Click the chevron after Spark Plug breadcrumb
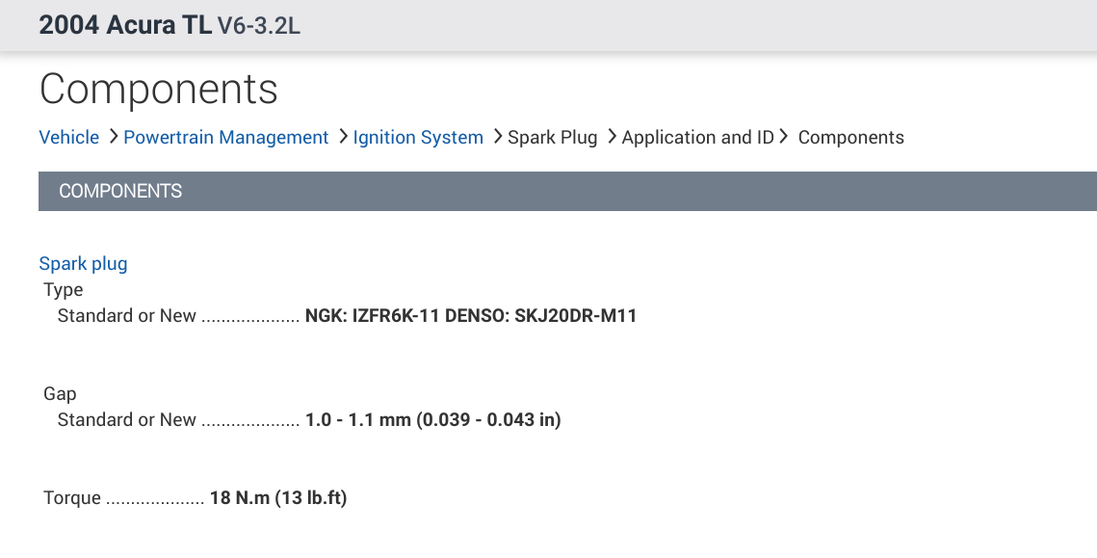Image resolution: width=1097 pixels, height=558 pixels. point(611,138)
